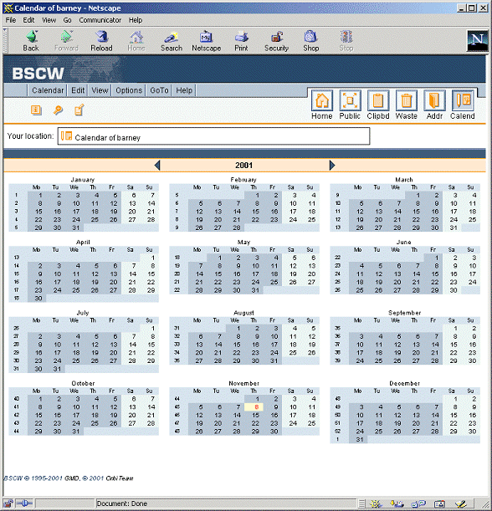Click the Calendar of barney location field
Image resolution: width=492 pixels, height=511 pixels.
click(x=213, y=136)
